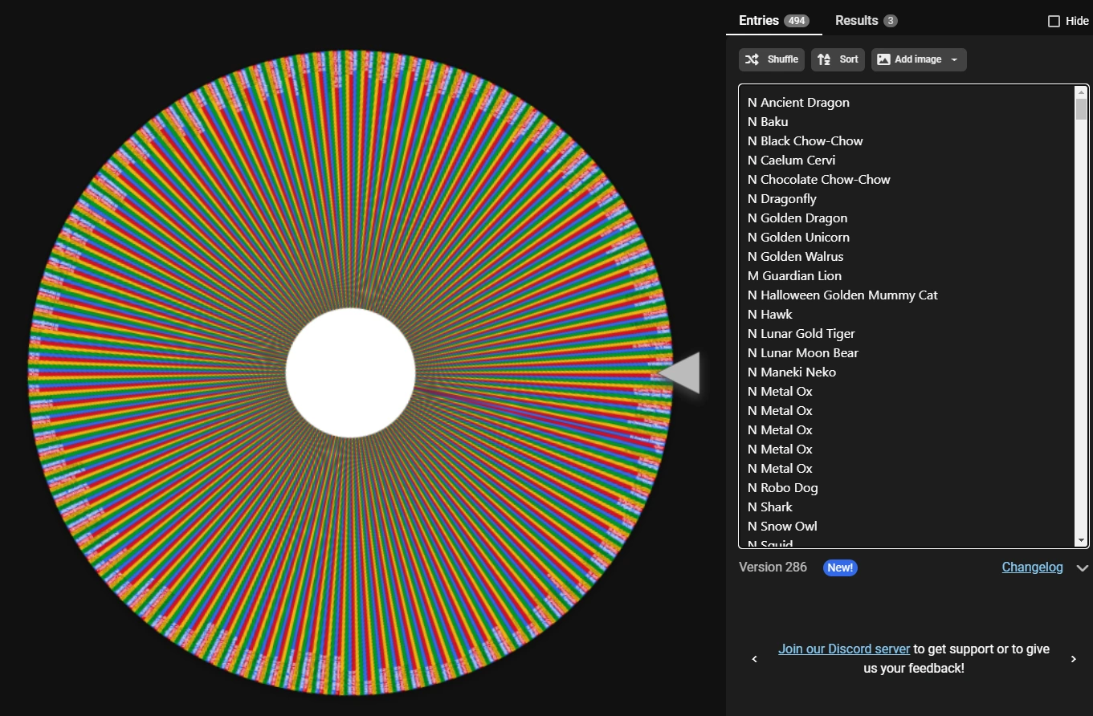Switch to the Results tab
The width and height of the screenshot is (1093, 716).
855,20
